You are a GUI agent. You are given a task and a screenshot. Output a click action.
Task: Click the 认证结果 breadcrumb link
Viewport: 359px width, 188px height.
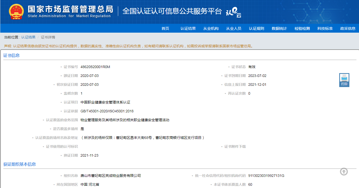pos(28,37)
